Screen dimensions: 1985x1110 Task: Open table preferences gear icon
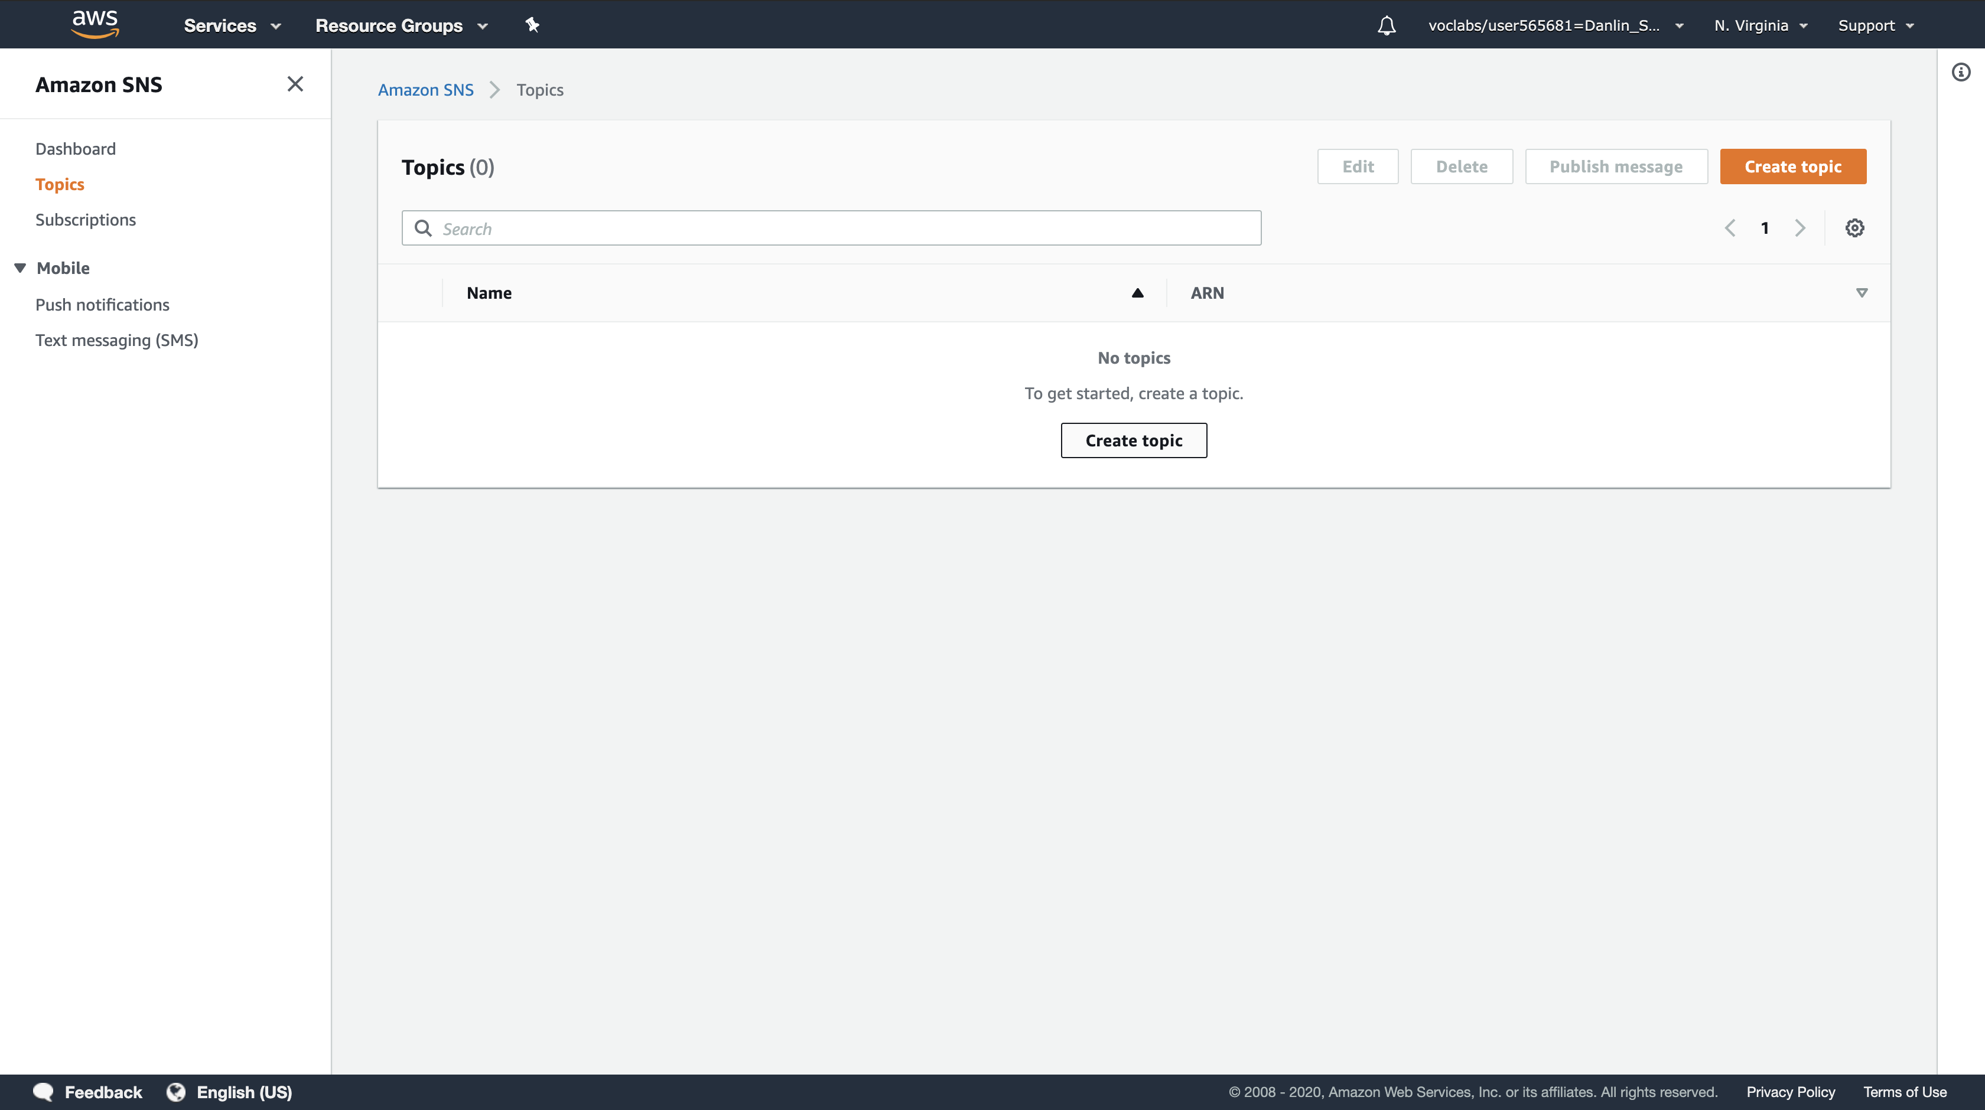coord(1854,228)
